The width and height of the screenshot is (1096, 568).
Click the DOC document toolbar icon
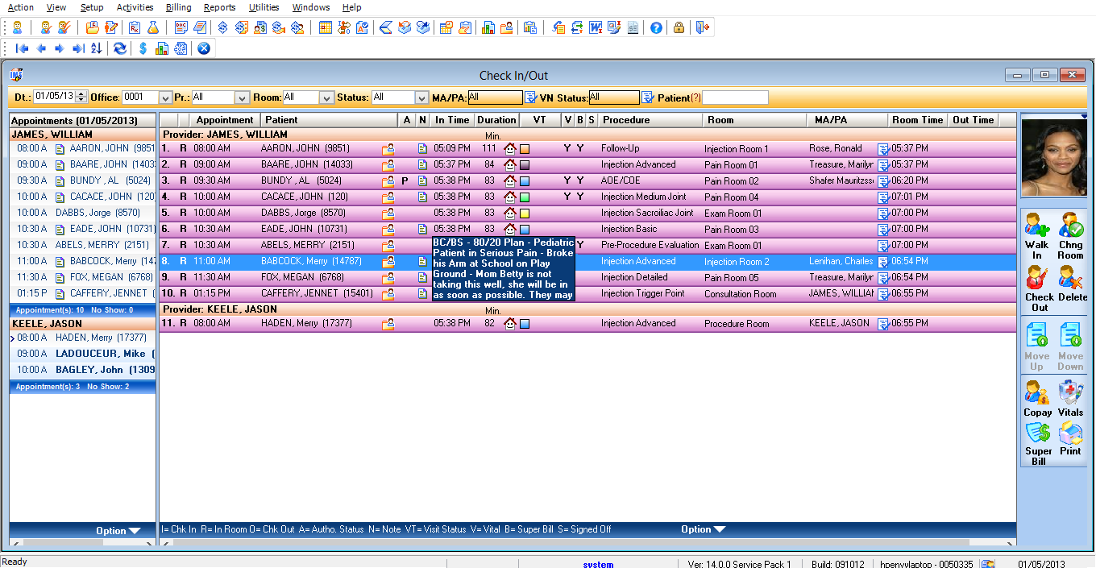(x=181, y=27)
